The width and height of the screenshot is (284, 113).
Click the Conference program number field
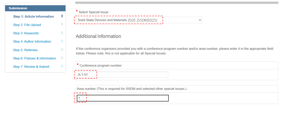tap(122, 75)
